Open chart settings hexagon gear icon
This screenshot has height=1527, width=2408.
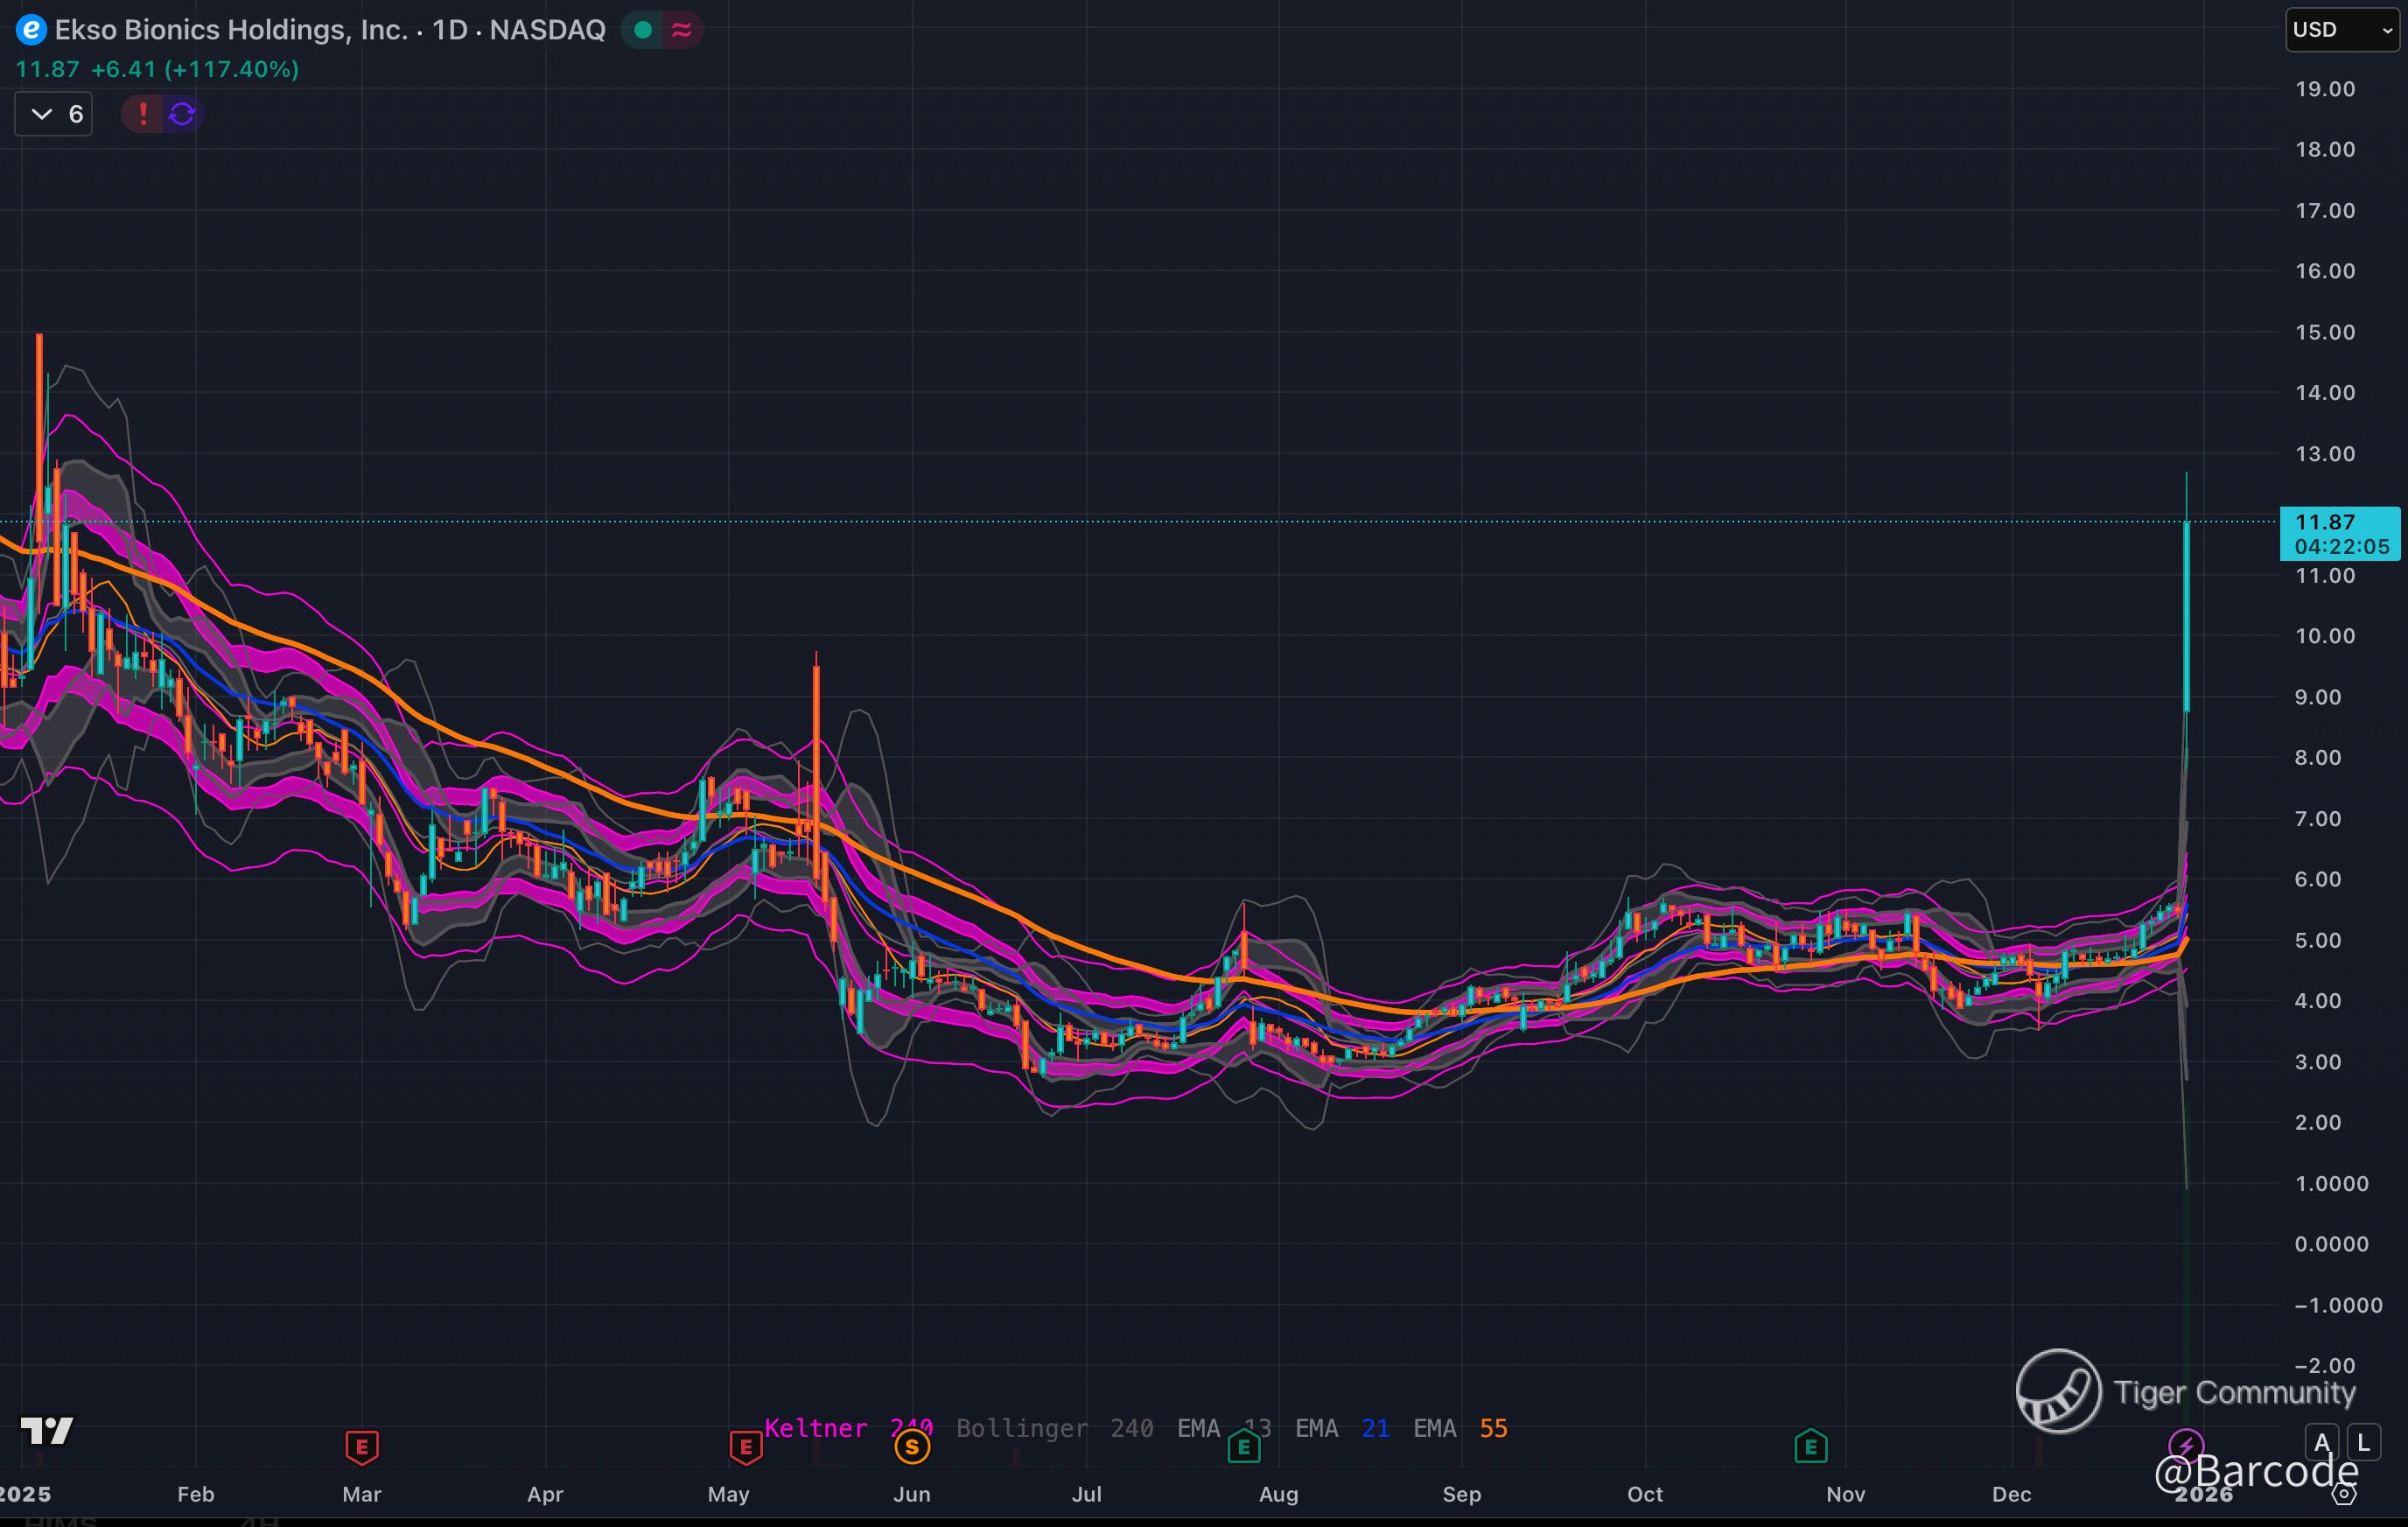click(2344, 1494)
